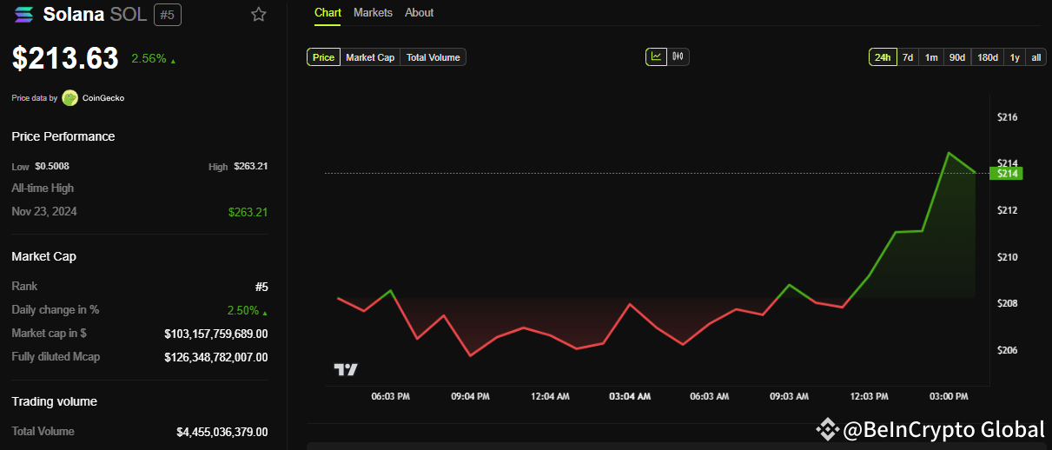Click the chart peak near 03:00 PM
Viewport: 1052px width, 450px height.
(949, 153)
